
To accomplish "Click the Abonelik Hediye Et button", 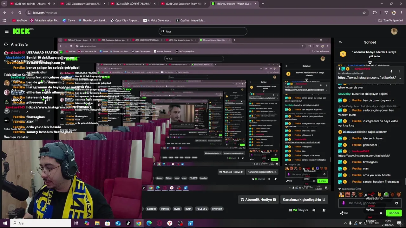I will (259, 199).
